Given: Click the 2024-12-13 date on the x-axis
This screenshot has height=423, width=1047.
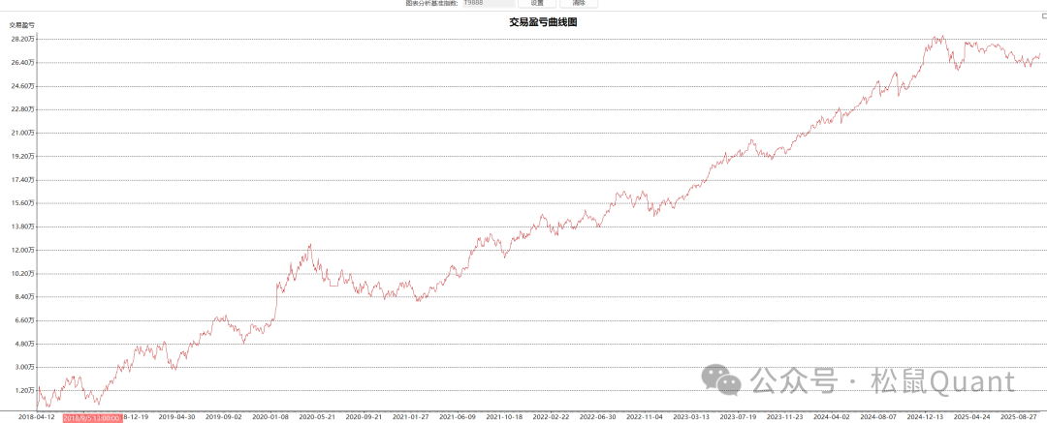Looking at the screenshot, I should coord(926,417).
